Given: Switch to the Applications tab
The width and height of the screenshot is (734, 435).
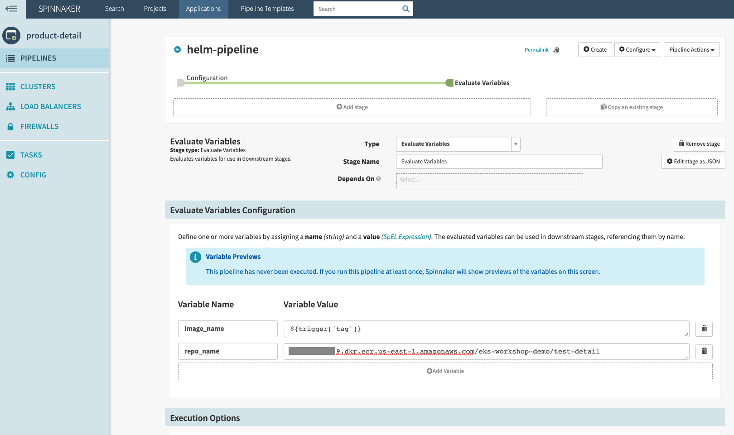Looking at the screenshot, I should (203, 9).
